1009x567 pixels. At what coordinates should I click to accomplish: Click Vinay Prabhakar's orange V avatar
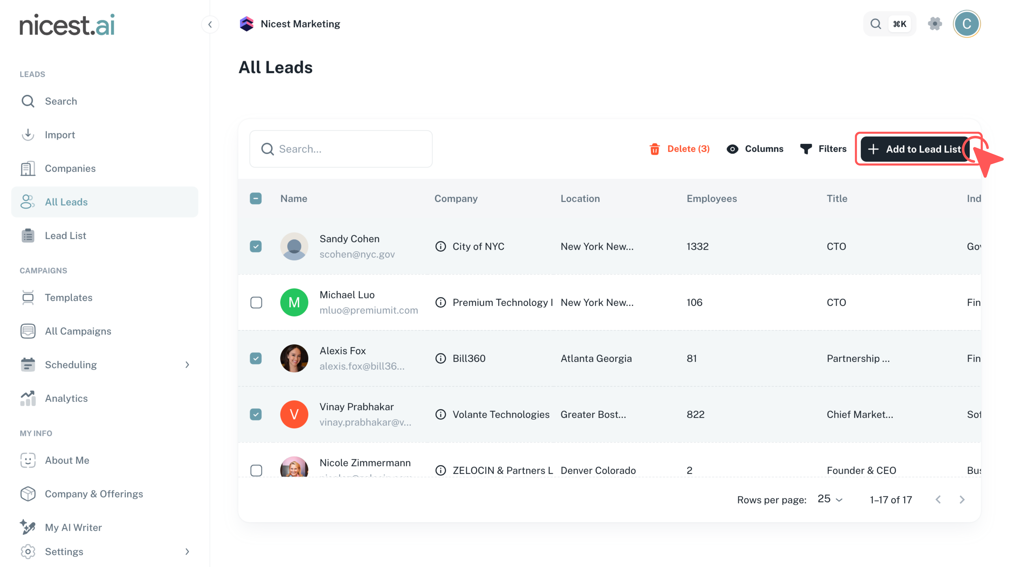(x=294, y=414)
